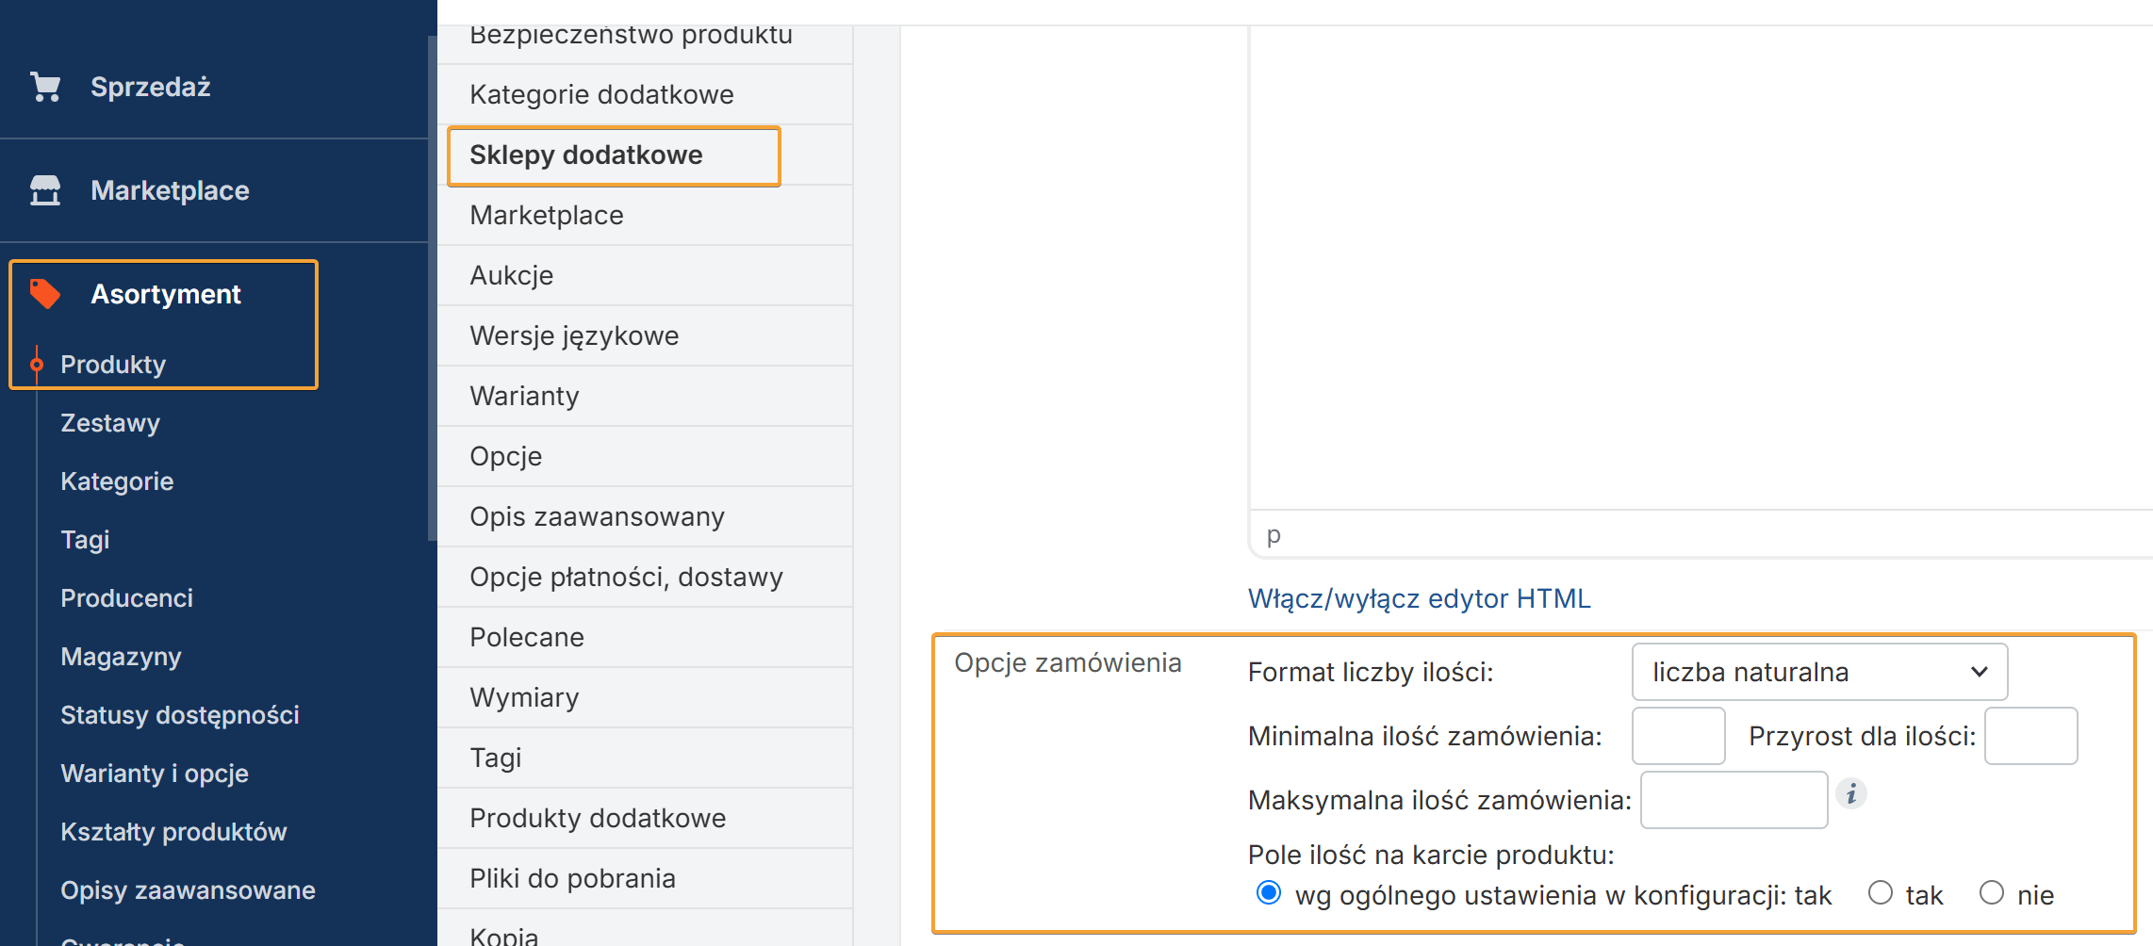The image size is (2153, 946).
Task: Go to Statusy dostępności in sidebar
Action: click(179, 715)
